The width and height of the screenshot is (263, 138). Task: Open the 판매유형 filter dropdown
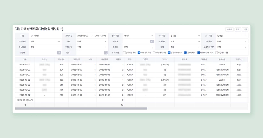pos(92,47)
